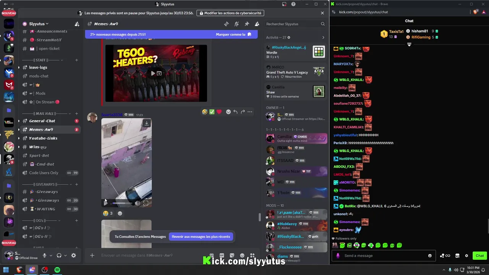Open the General-Chat channel
The image size is (489, 275).
point(50,121)
